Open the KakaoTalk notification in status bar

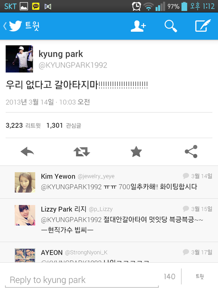(36, 6)
